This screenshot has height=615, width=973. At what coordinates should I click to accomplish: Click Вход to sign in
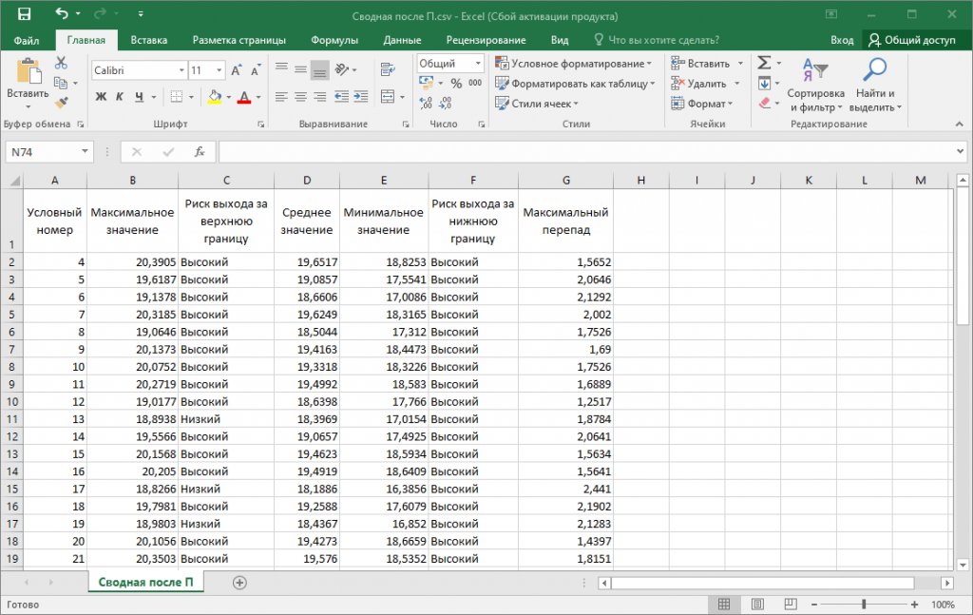click(x=842, y=40)
